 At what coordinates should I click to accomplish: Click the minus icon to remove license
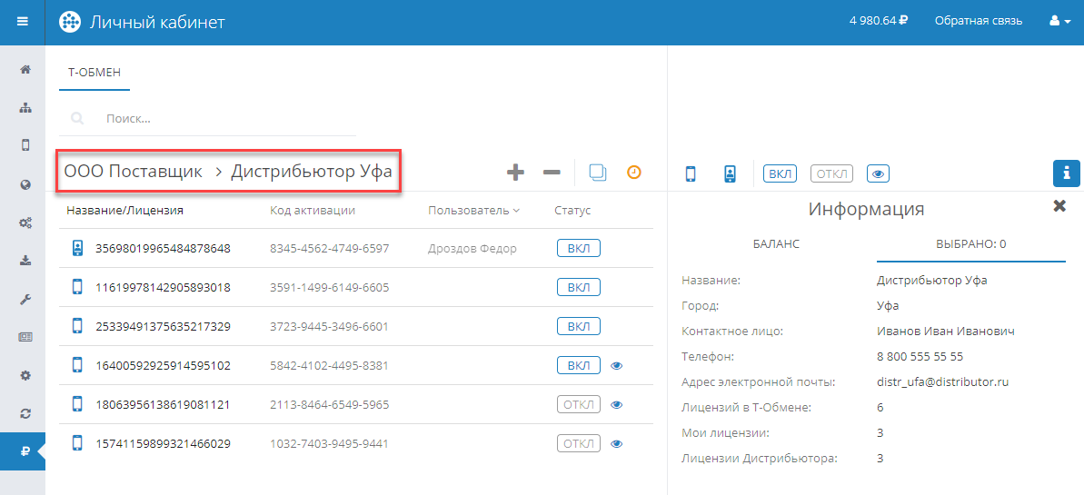click(552, 172)
